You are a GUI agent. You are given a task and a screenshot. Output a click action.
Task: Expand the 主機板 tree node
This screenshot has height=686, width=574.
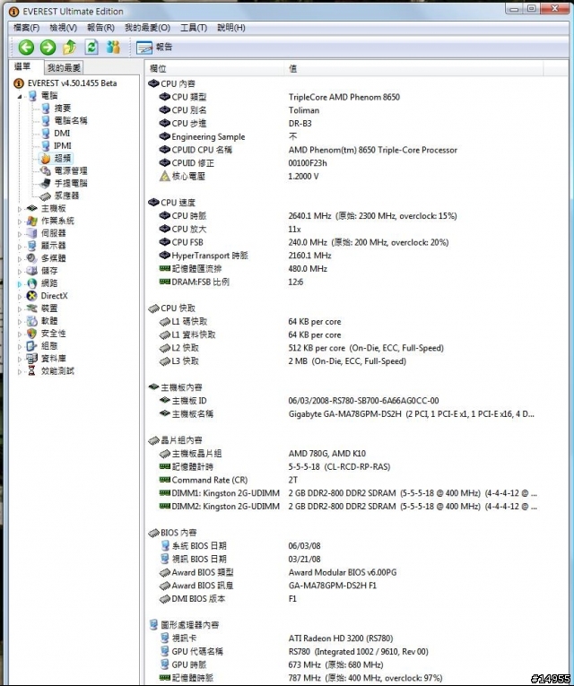(x=19, y=209)
